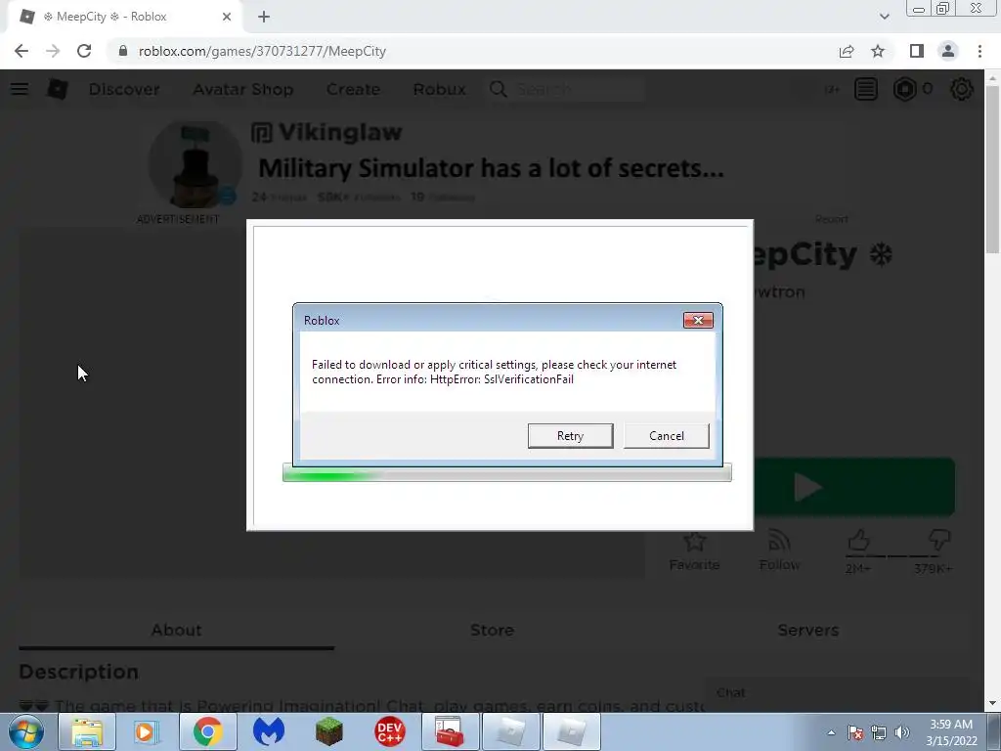The image size is (1001, 751).
Task: Click Retry in the Roblox error dialog
Action: (x=570, y=435)
